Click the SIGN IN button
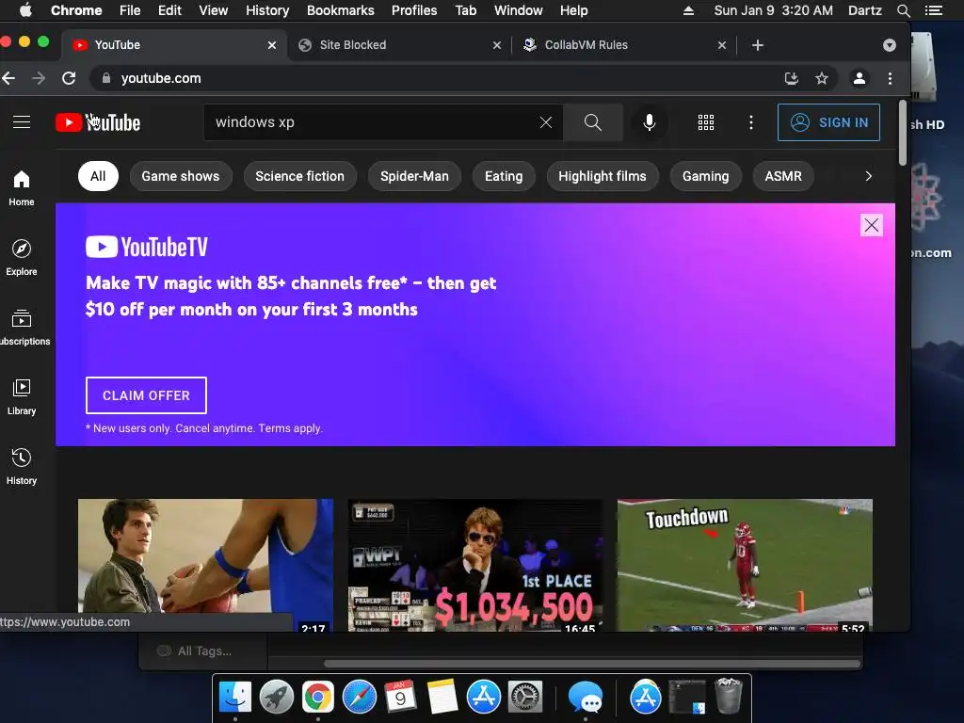The height and width of the screenshot is (723, 964). (x=828, y=122)
